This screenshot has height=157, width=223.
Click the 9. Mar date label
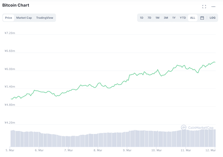tap(127, 150)
